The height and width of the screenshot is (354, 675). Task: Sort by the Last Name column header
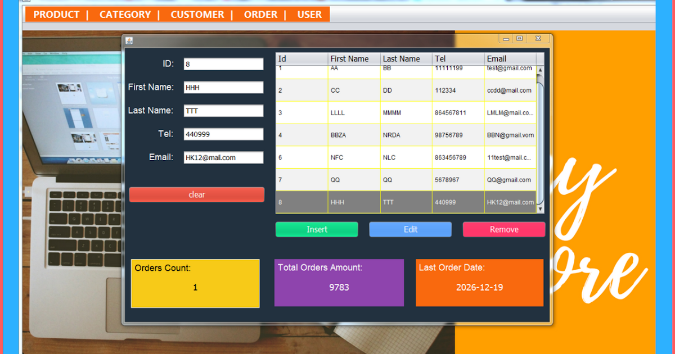pyautogui.click(x=406, y=59)
